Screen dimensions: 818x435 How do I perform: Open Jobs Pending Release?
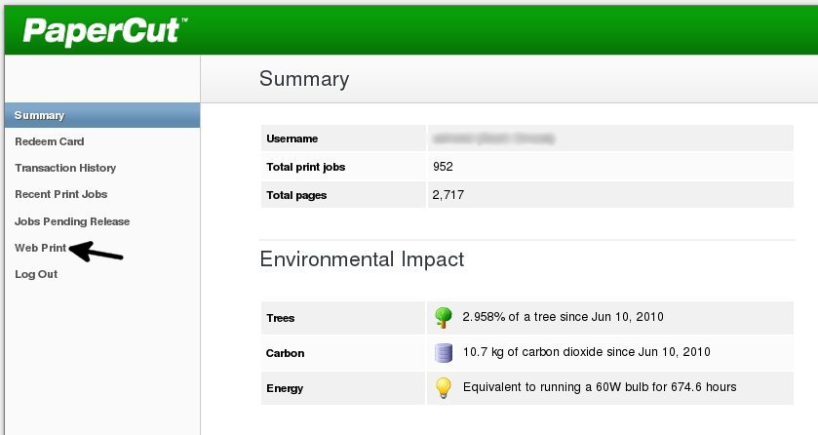pyautogui.click(x=72, y=221)
